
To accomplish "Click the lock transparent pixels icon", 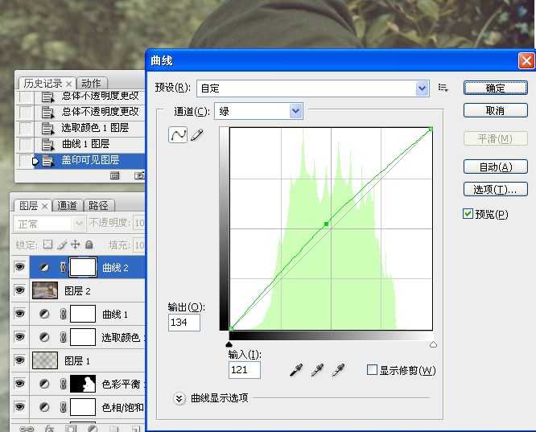I will point(47,245).
